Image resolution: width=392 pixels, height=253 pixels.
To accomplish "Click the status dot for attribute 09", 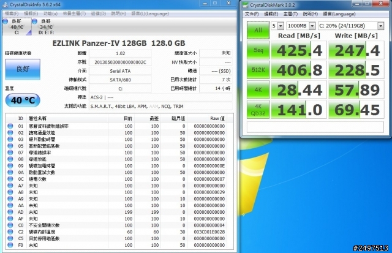I will (x=10, y=166).
